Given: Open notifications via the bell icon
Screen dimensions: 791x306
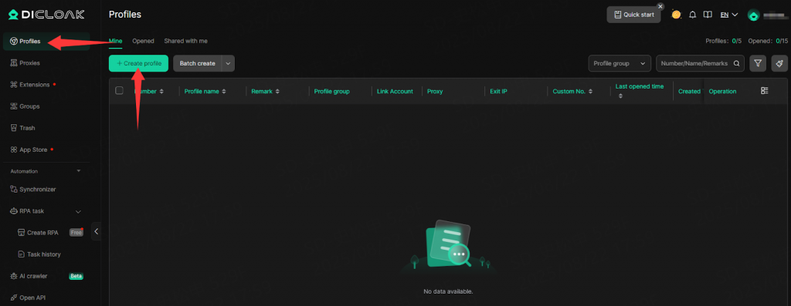Looking at the screenshot, I should pyautogui.click(x=693, y=15).
